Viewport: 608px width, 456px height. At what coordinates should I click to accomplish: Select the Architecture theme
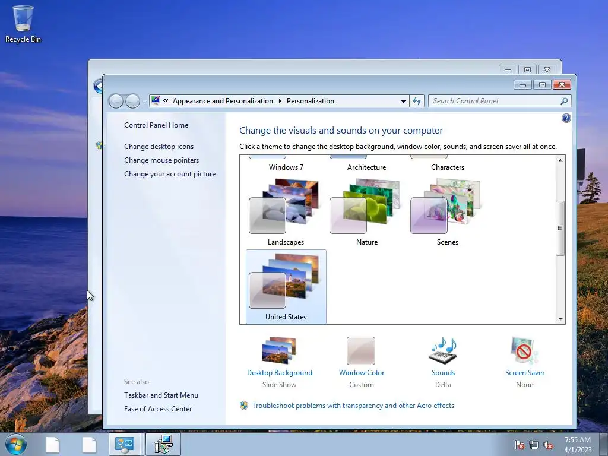click(x=367, y=163)
